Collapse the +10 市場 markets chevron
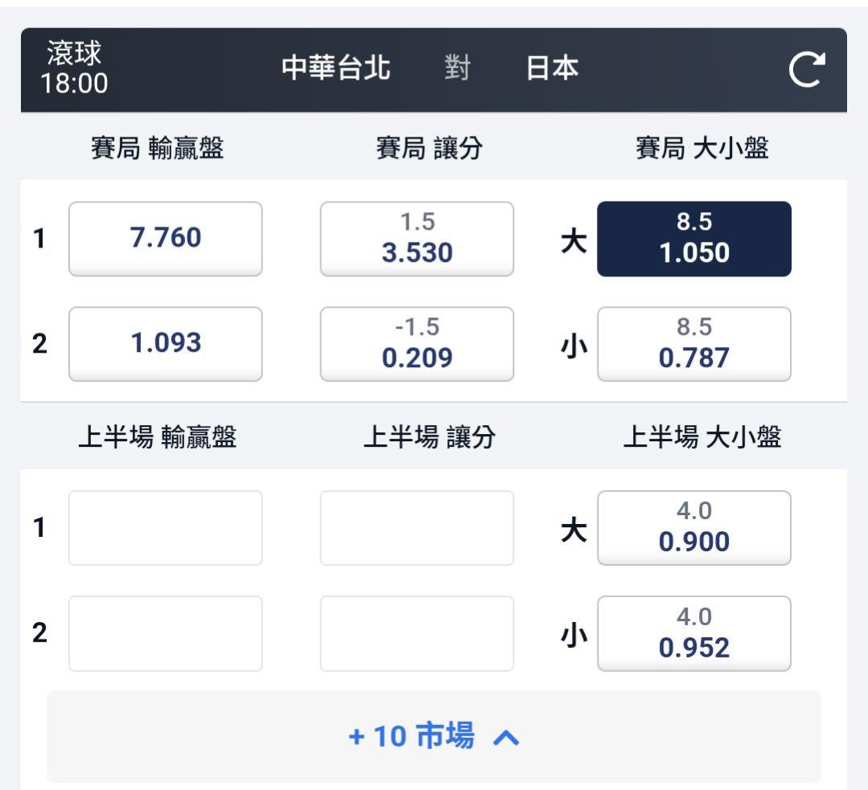The height and width of the screenshot is (790, 868). tap(506, 737)
